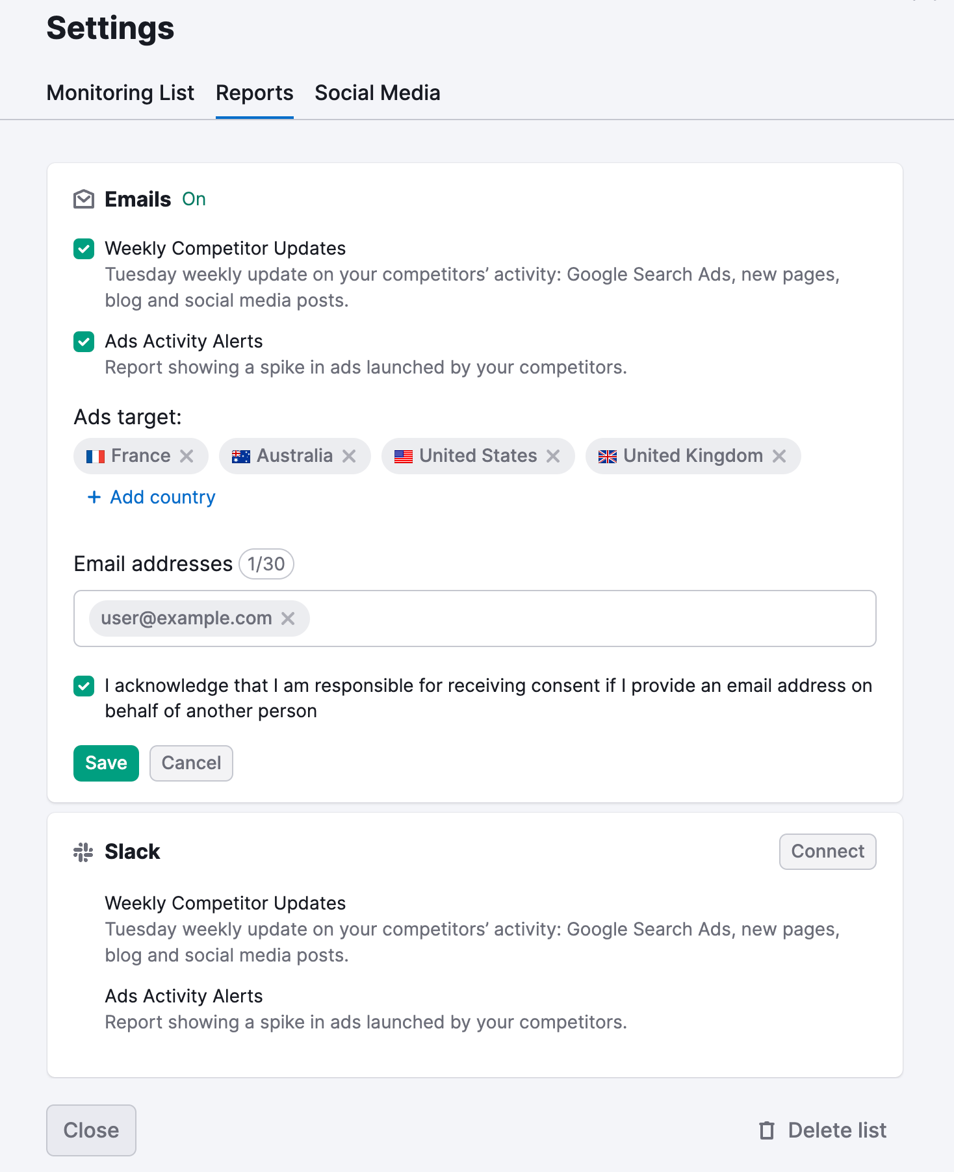The image size is (954, 1172).
Task: Remove United States country tag
Action: click(x=553, y=456)
